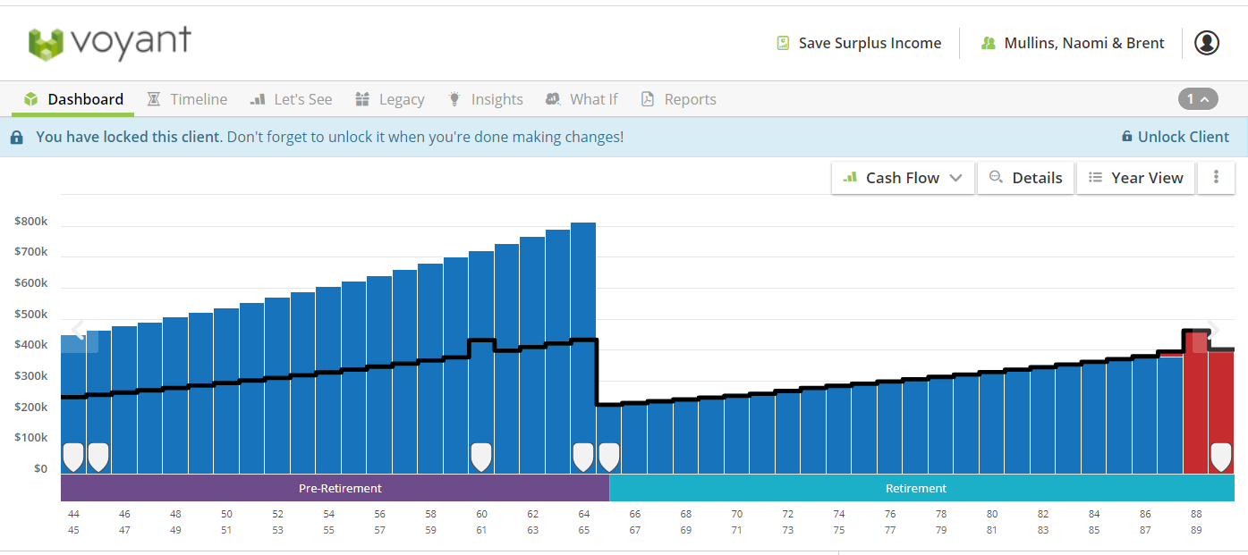Expand the gray counter badge labeled 1
Screen dimensions: 1248x555
point(1198,99)
